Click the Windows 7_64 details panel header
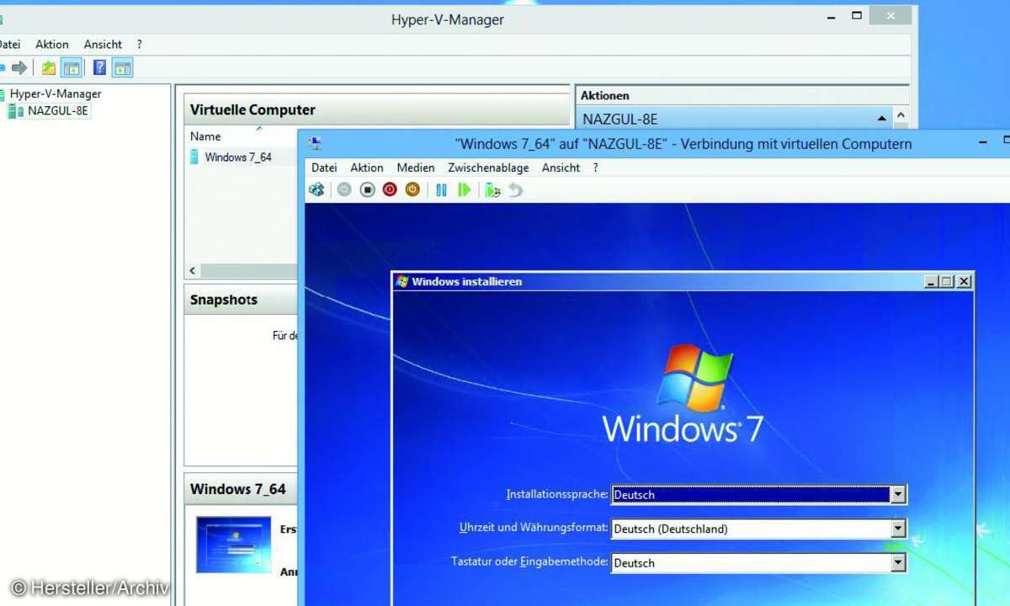The width and height of the screenshot is (1010, 606). click(241, 489)
